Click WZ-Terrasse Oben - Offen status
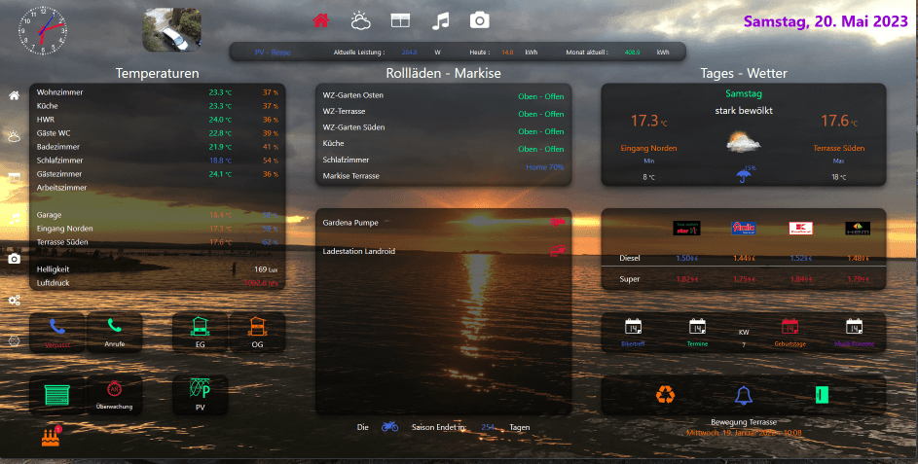 point(541,114)
